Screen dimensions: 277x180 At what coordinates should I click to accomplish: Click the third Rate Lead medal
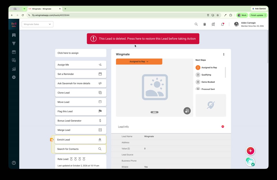(x=80, y=159)
